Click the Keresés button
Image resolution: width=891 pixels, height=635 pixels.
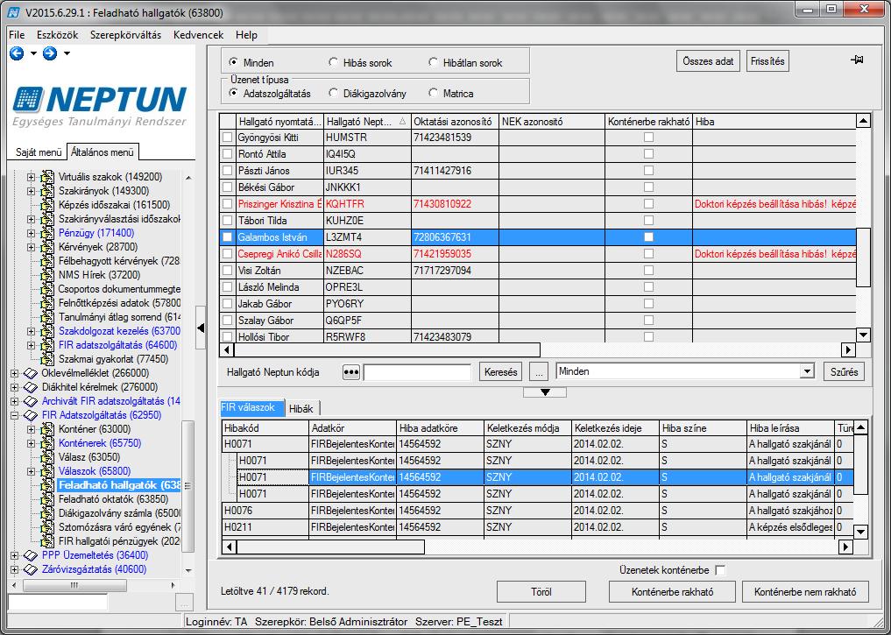pyautogui.click(x=500, y=372)
